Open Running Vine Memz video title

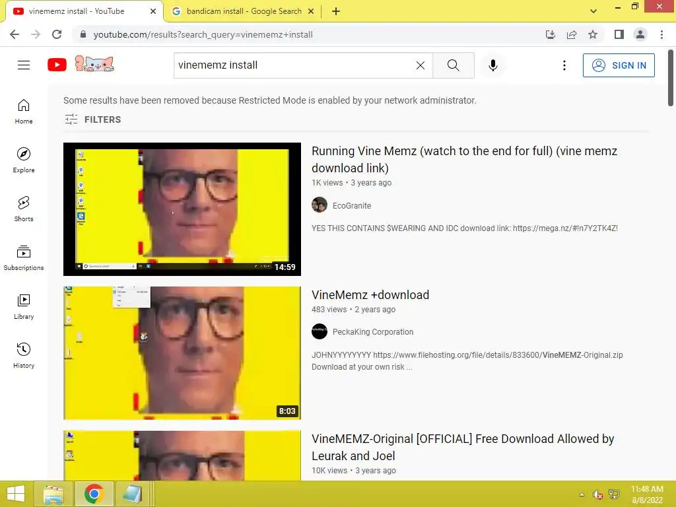tap(464, 160)
